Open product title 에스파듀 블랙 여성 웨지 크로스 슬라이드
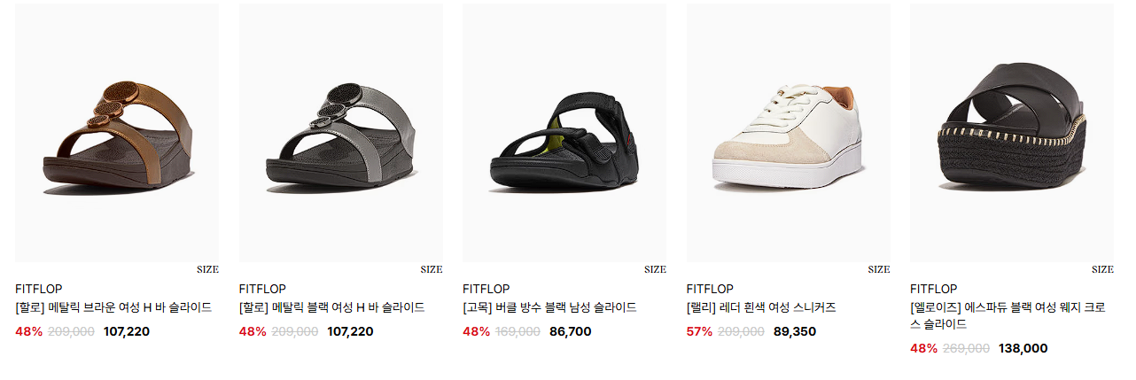The width and height of the screenshot is (1136, 380). [1008, 316]
